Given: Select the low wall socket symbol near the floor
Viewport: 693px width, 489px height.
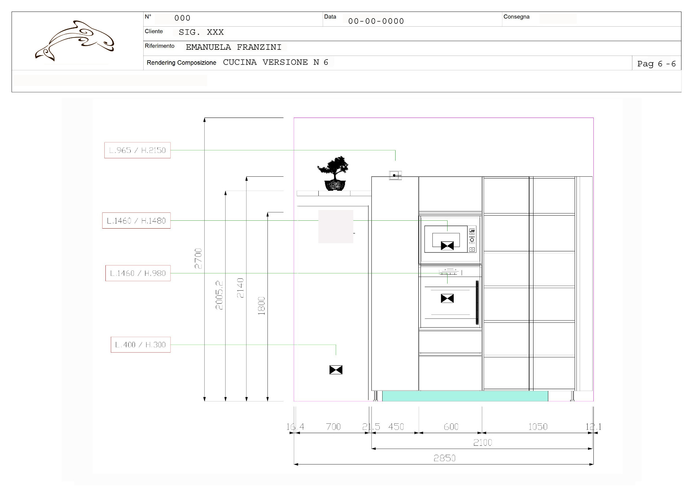Looking at the screenshot, I should [336, 370].
